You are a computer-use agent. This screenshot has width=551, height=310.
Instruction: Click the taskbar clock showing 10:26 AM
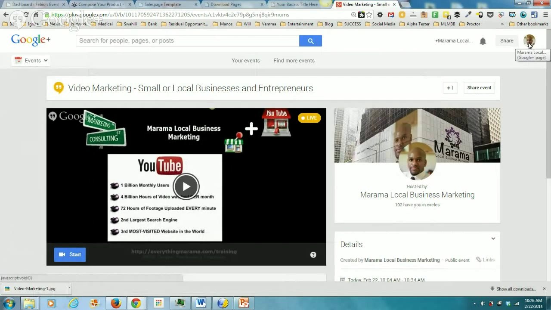[533, 303]
